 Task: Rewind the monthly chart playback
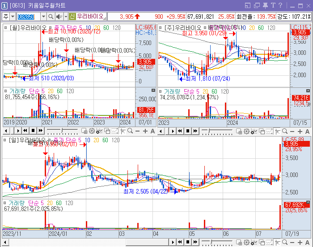[25, 131]
